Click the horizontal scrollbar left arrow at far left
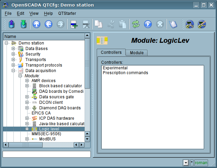The height and width of the screenshot is (168, 217). point(6,145)
